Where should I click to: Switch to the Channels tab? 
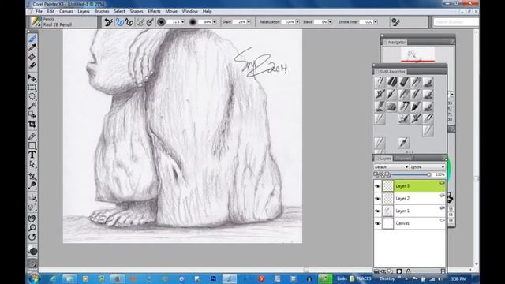point(403,158)
